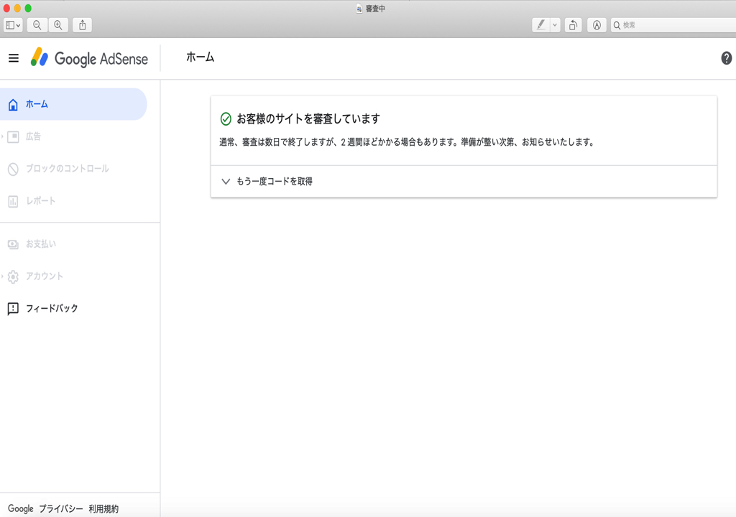736x517 pixels.
Task: Click the Google AdSense logo
Action: coord(89,58)
